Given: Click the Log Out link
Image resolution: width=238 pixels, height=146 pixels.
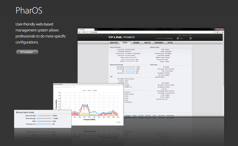Looking at the screenshot, I should pyautogui.click(x=189, y=35).
